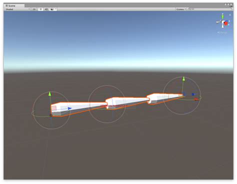Viewport: 237px width, 184px height.
Task: Click the scene search field
Action: (x=209, y=9)
